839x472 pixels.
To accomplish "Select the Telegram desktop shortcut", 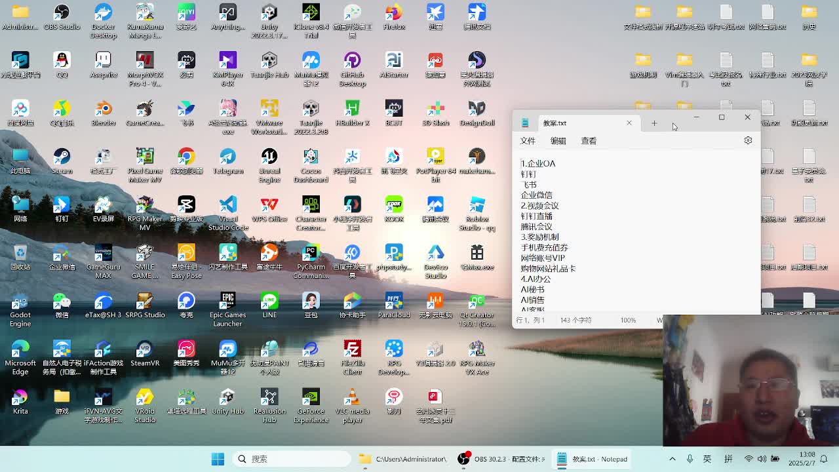I will pos(227,161).
